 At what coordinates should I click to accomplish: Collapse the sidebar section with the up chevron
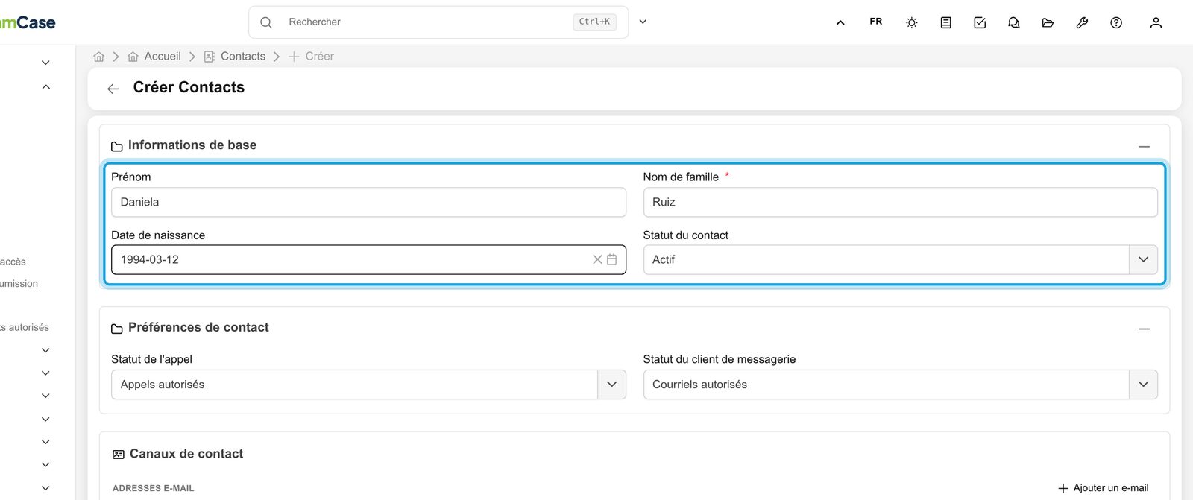45,87
